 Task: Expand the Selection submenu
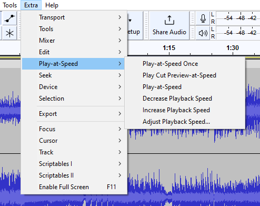coord(73,99)
